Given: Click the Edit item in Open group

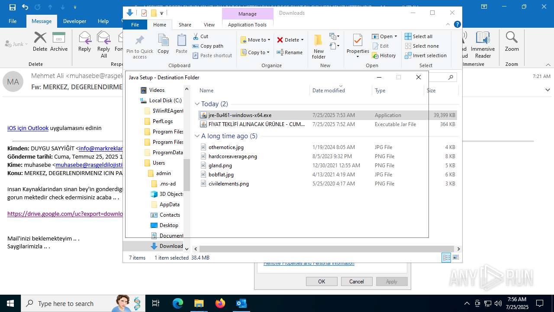Looking at the screenshot, I should [x=380, y=46].
